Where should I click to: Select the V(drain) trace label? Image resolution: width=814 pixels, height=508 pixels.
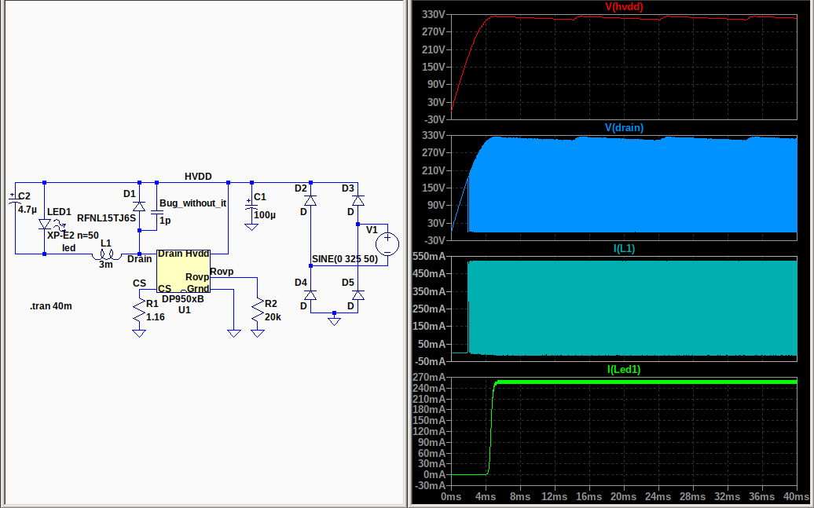click(x=624, y=128)
